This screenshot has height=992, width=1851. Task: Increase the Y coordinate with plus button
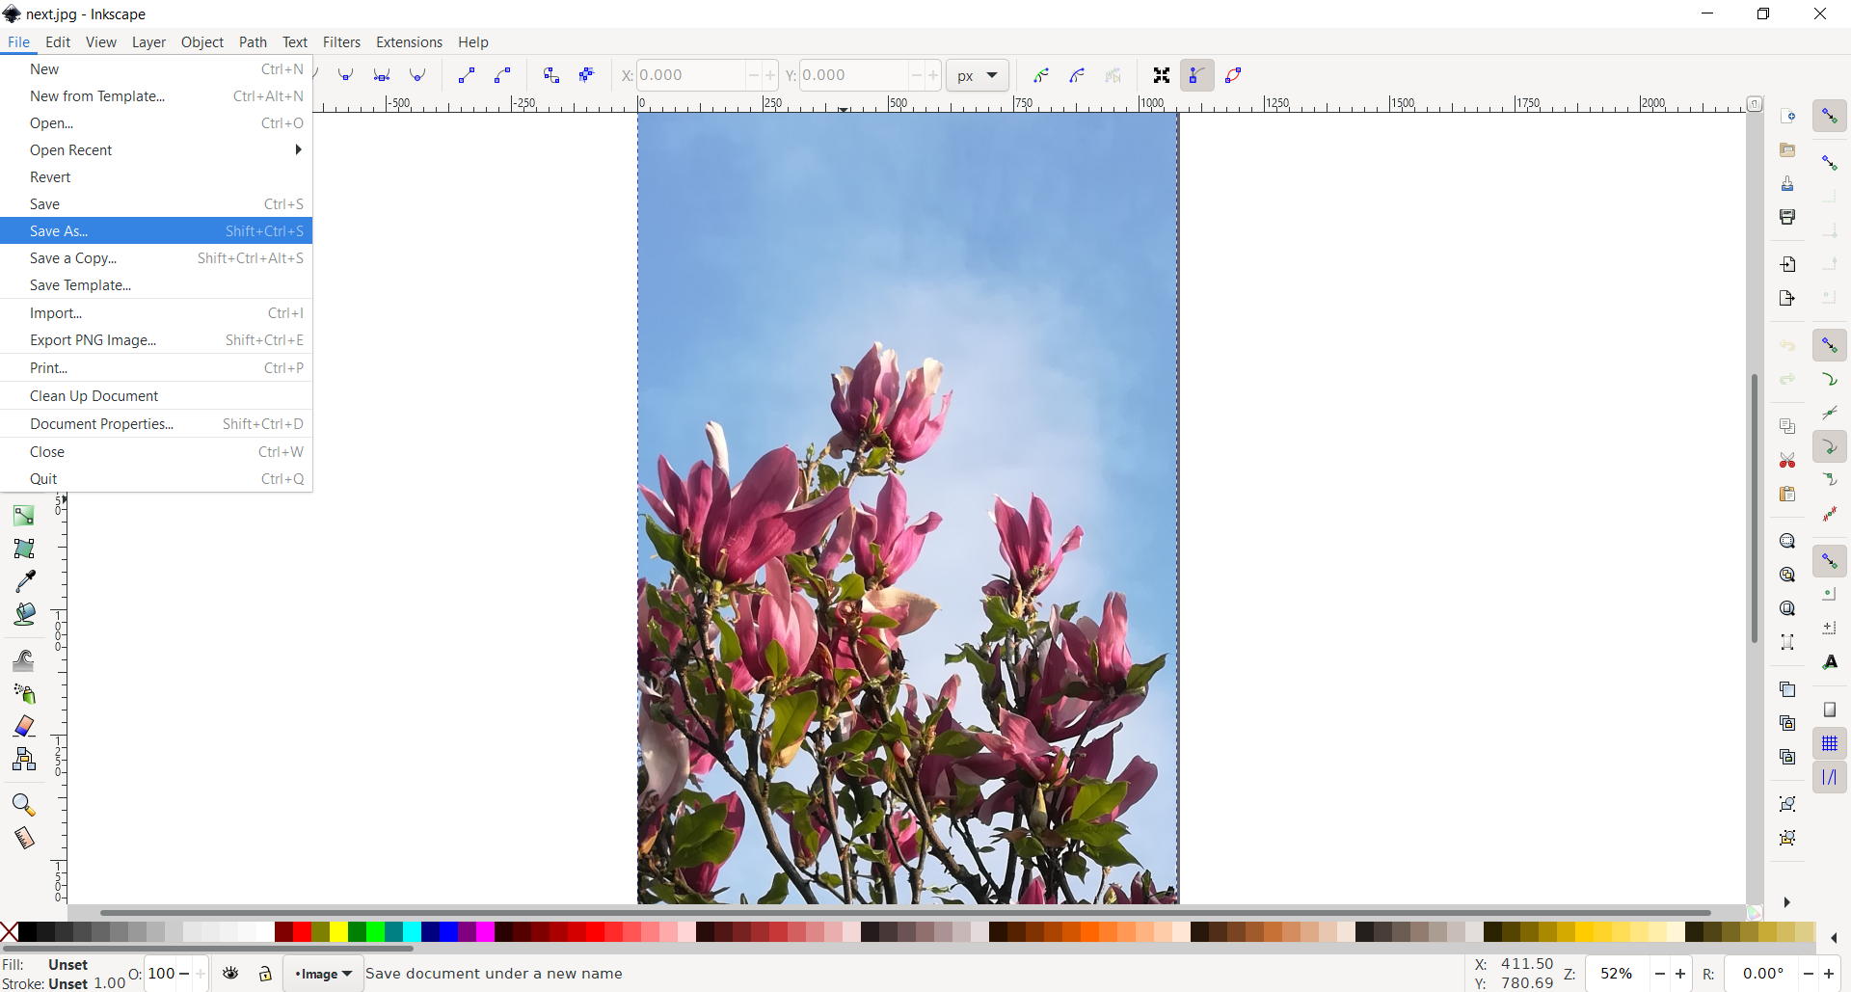[x=934, y=75]
